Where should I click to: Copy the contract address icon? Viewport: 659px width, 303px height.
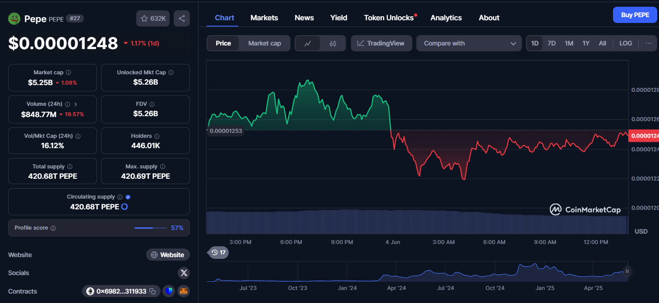coord(152,291)
